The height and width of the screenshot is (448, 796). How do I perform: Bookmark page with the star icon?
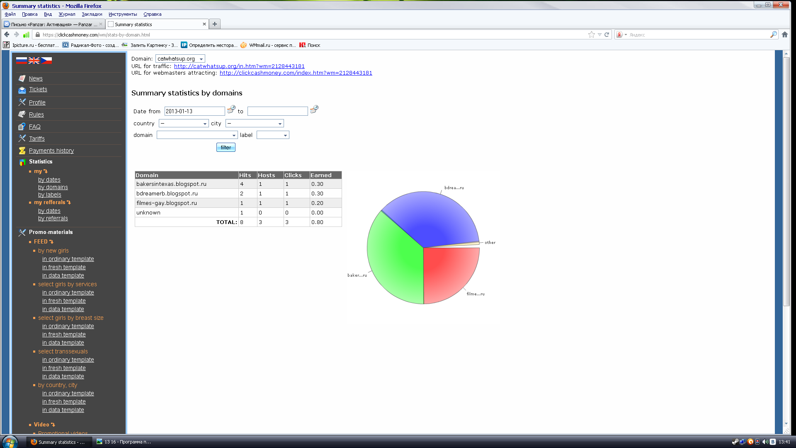(591, 35)
